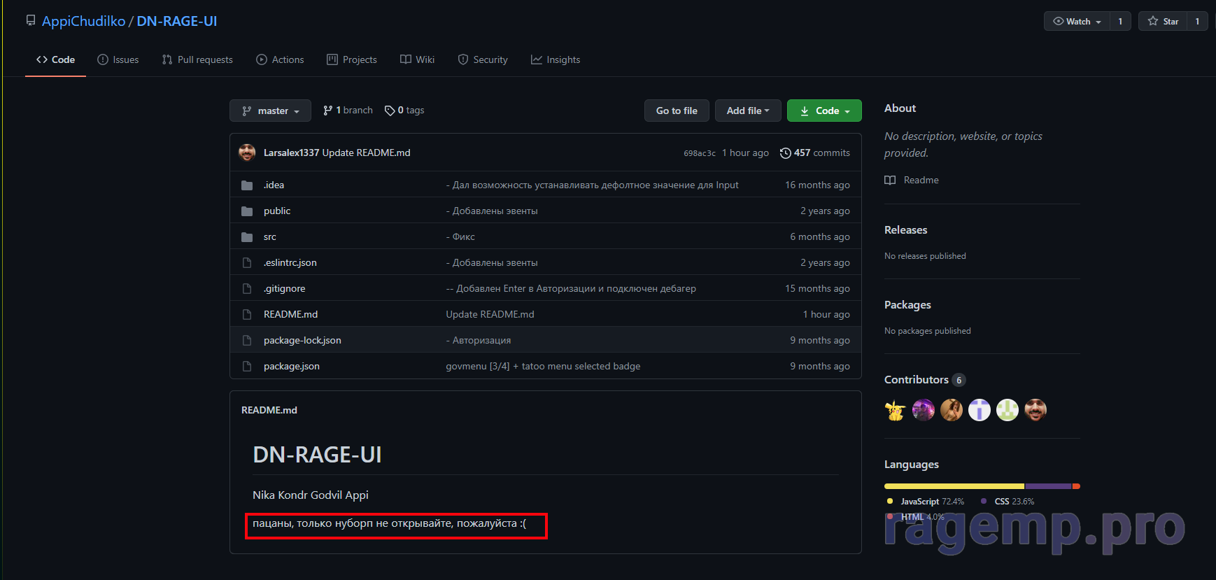
Task: Toggle Watch for this repository
Action: pos(1077,22)
